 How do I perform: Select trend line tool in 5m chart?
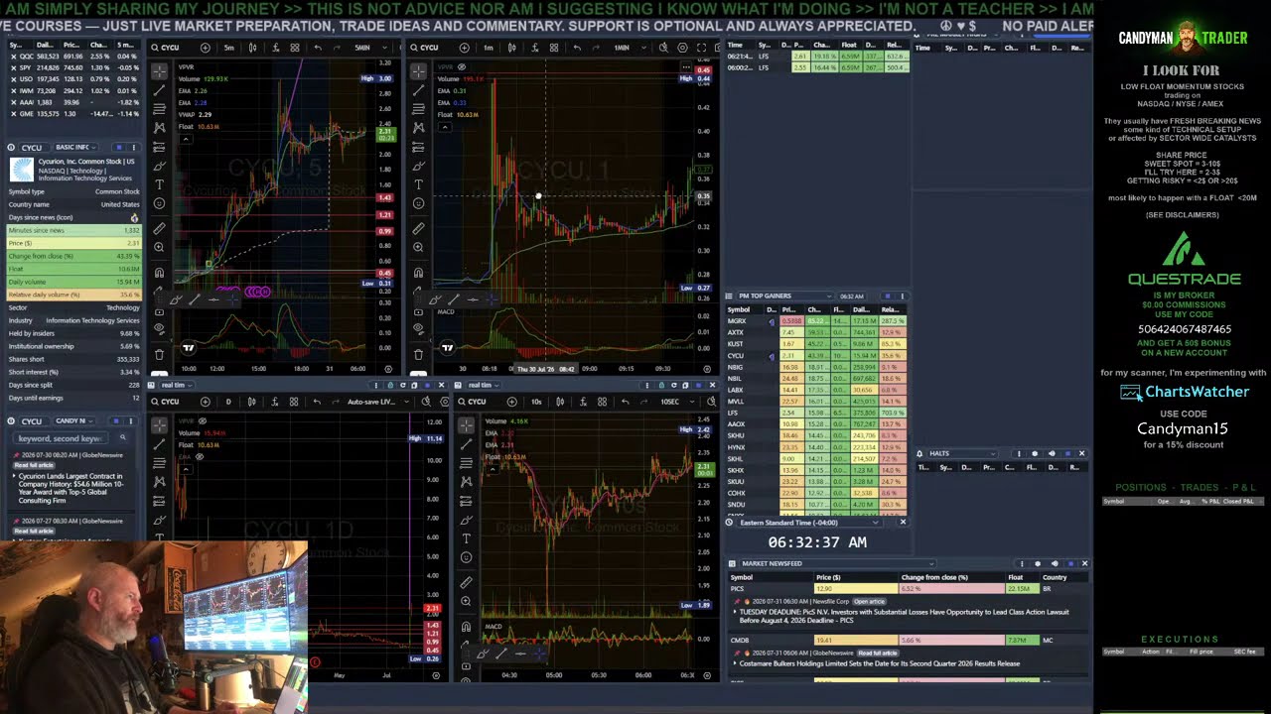[x=159, y=90]
